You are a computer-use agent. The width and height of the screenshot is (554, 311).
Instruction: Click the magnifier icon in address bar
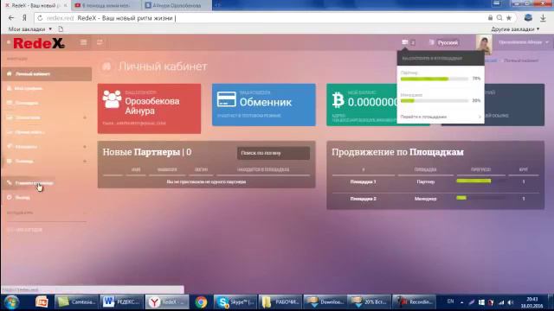click(x=499, y=17)
